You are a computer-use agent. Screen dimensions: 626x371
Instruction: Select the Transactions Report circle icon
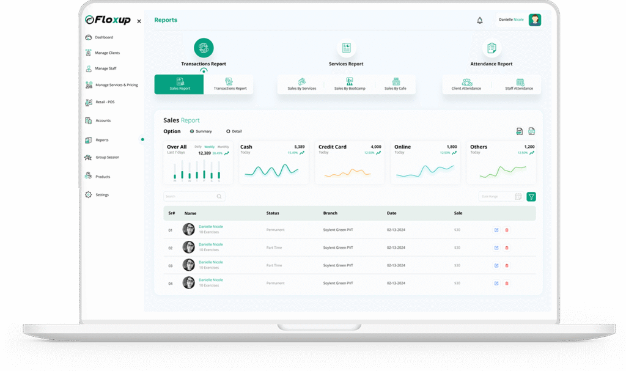[204, 48]
